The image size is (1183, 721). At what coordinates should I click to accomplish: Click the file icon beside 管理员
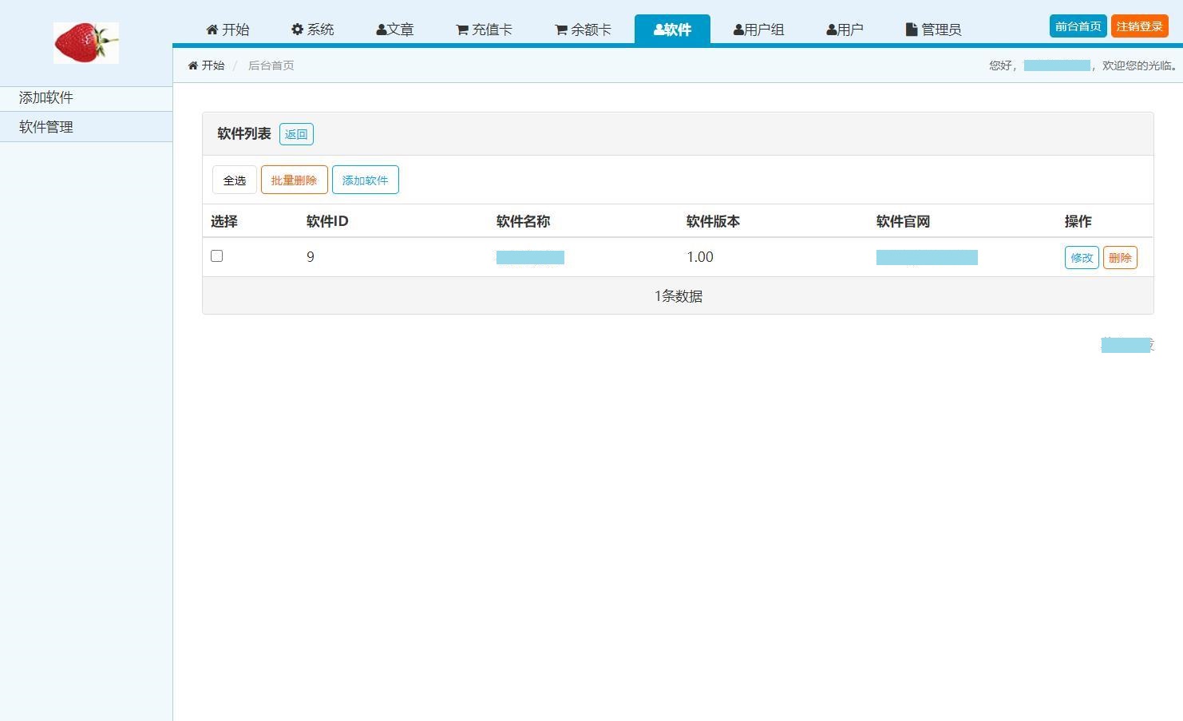click(x=912, y=30)
